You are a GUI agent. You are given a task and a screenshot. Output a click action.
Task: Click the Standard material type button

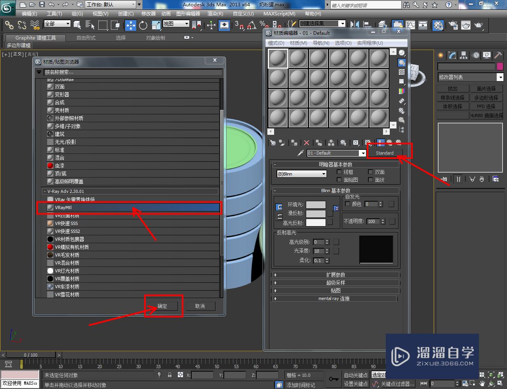(385, 153)
